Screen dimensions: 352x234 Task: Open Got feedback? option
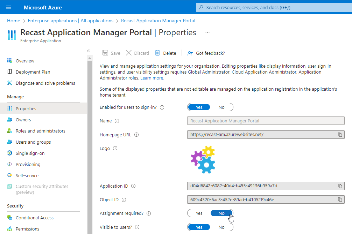pos(206,53)
